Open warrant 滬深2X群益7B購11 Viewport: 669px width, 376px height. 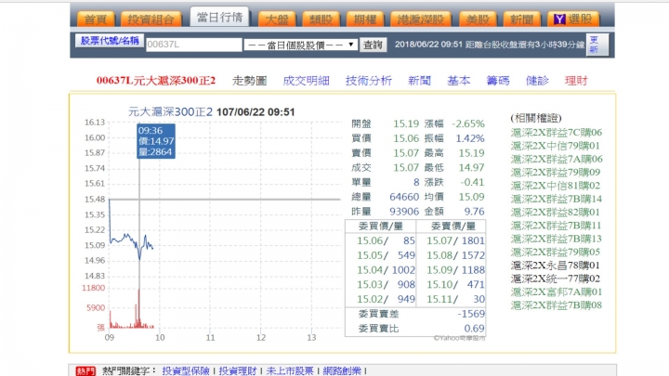click(x=557, y=225)
